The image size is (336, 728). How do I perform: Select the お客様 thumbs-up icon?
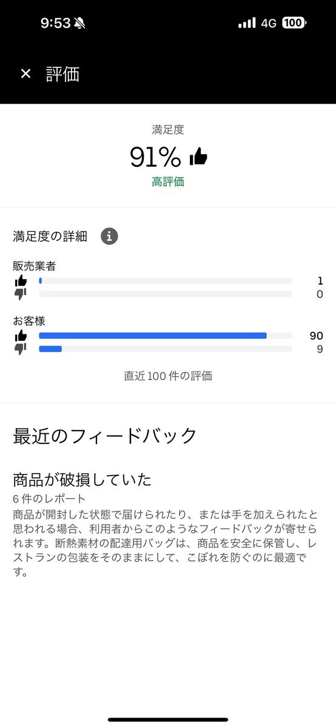click(21, 335)
